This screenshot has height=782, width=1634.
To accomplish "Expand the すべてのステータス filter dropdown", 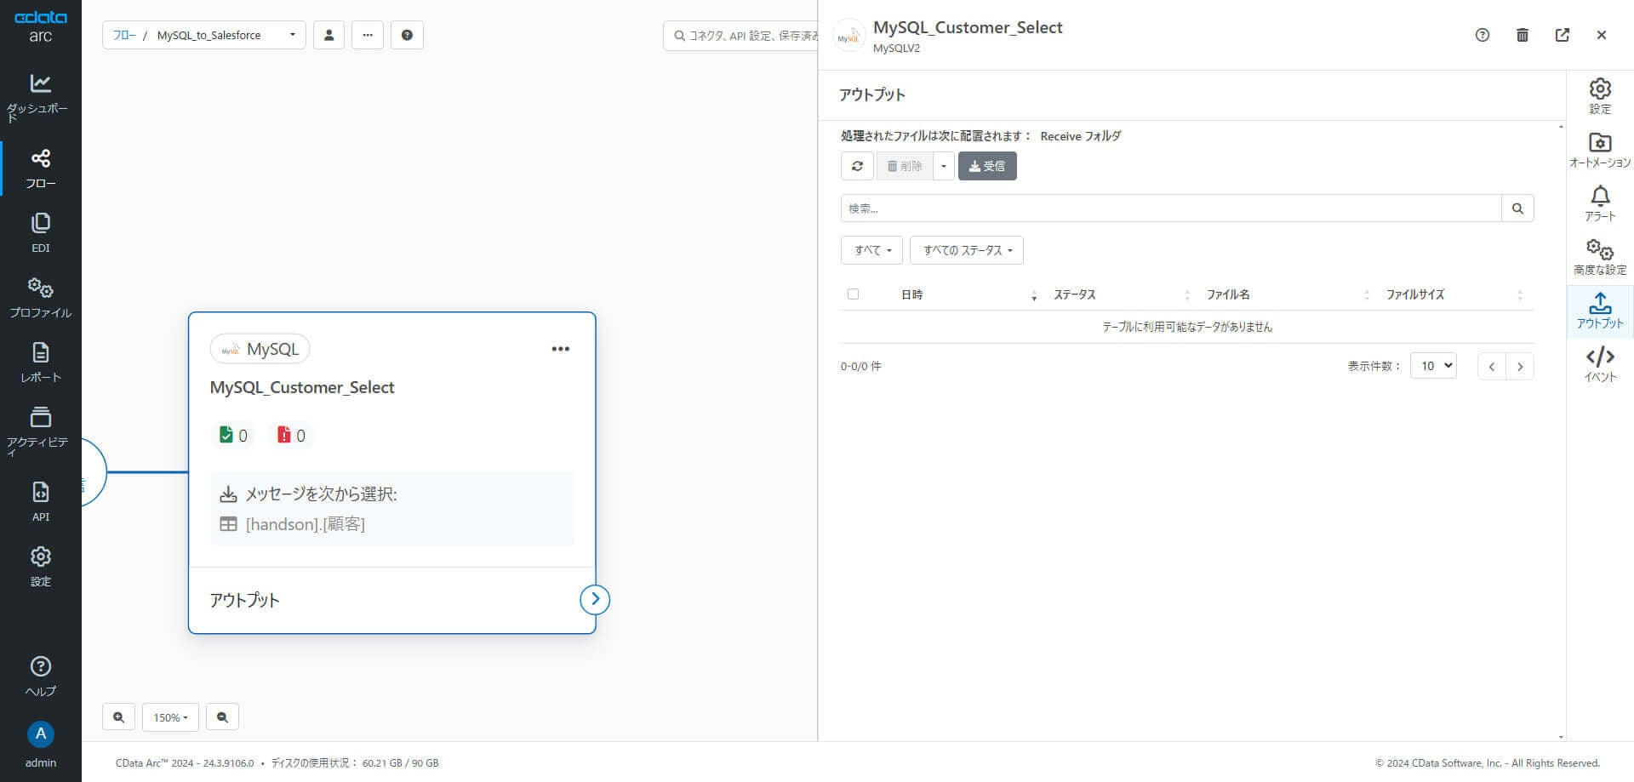I will coord(967,250).
